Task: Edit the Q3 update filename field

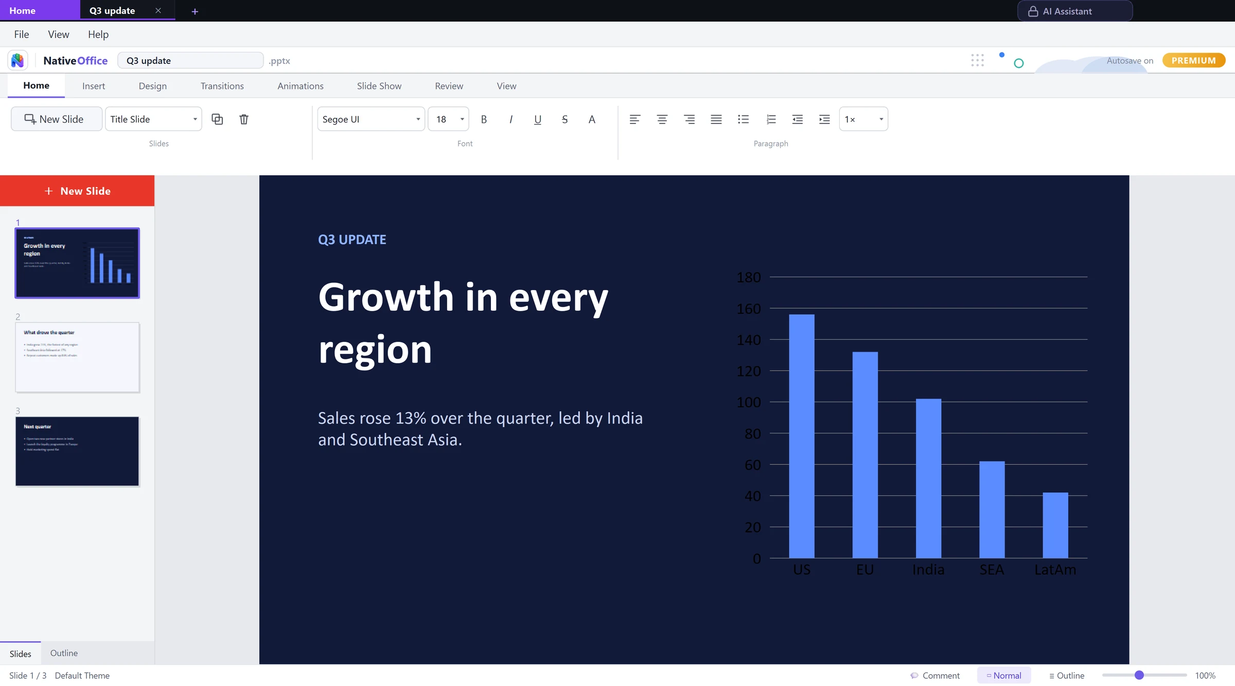Action: (191, 60)
